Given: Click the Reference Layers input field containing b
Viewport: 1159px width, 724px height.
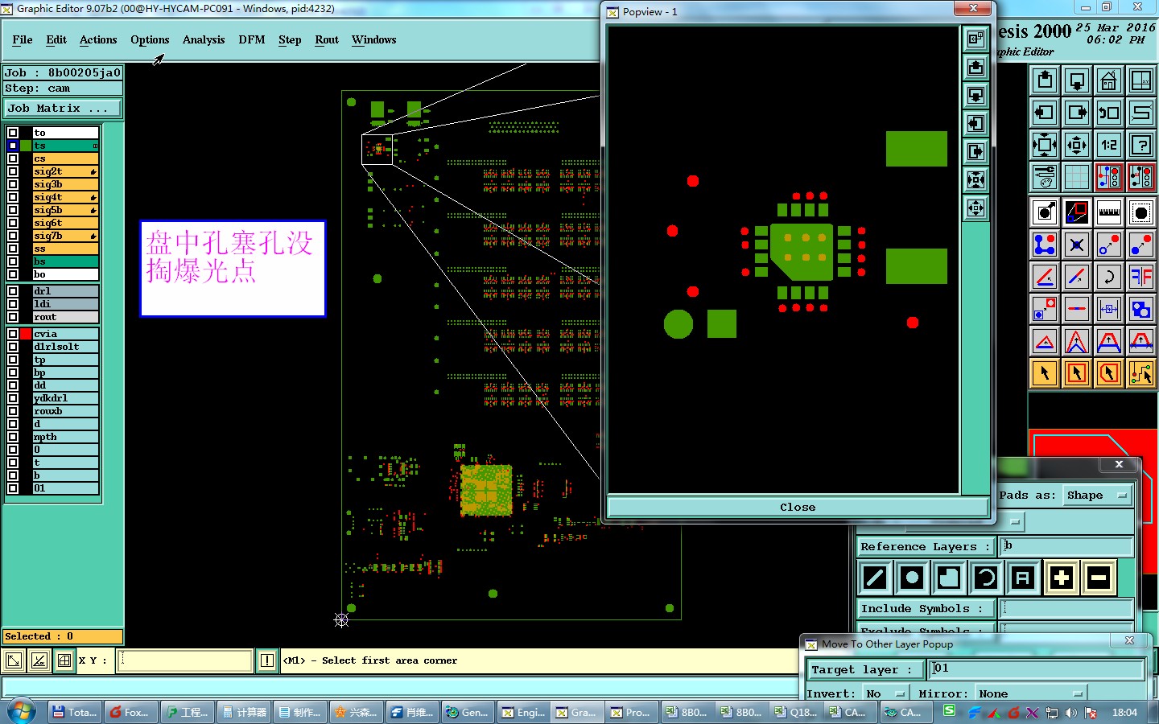Looking at the screenshot, I should [1066, 547].
